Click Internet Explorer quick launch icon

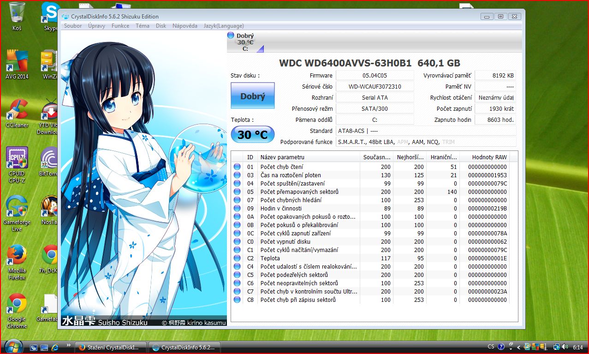[55, 347]
